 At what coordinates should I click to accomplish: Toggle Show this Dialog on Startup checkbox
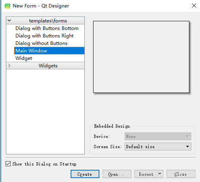click(x=8, y=164)
